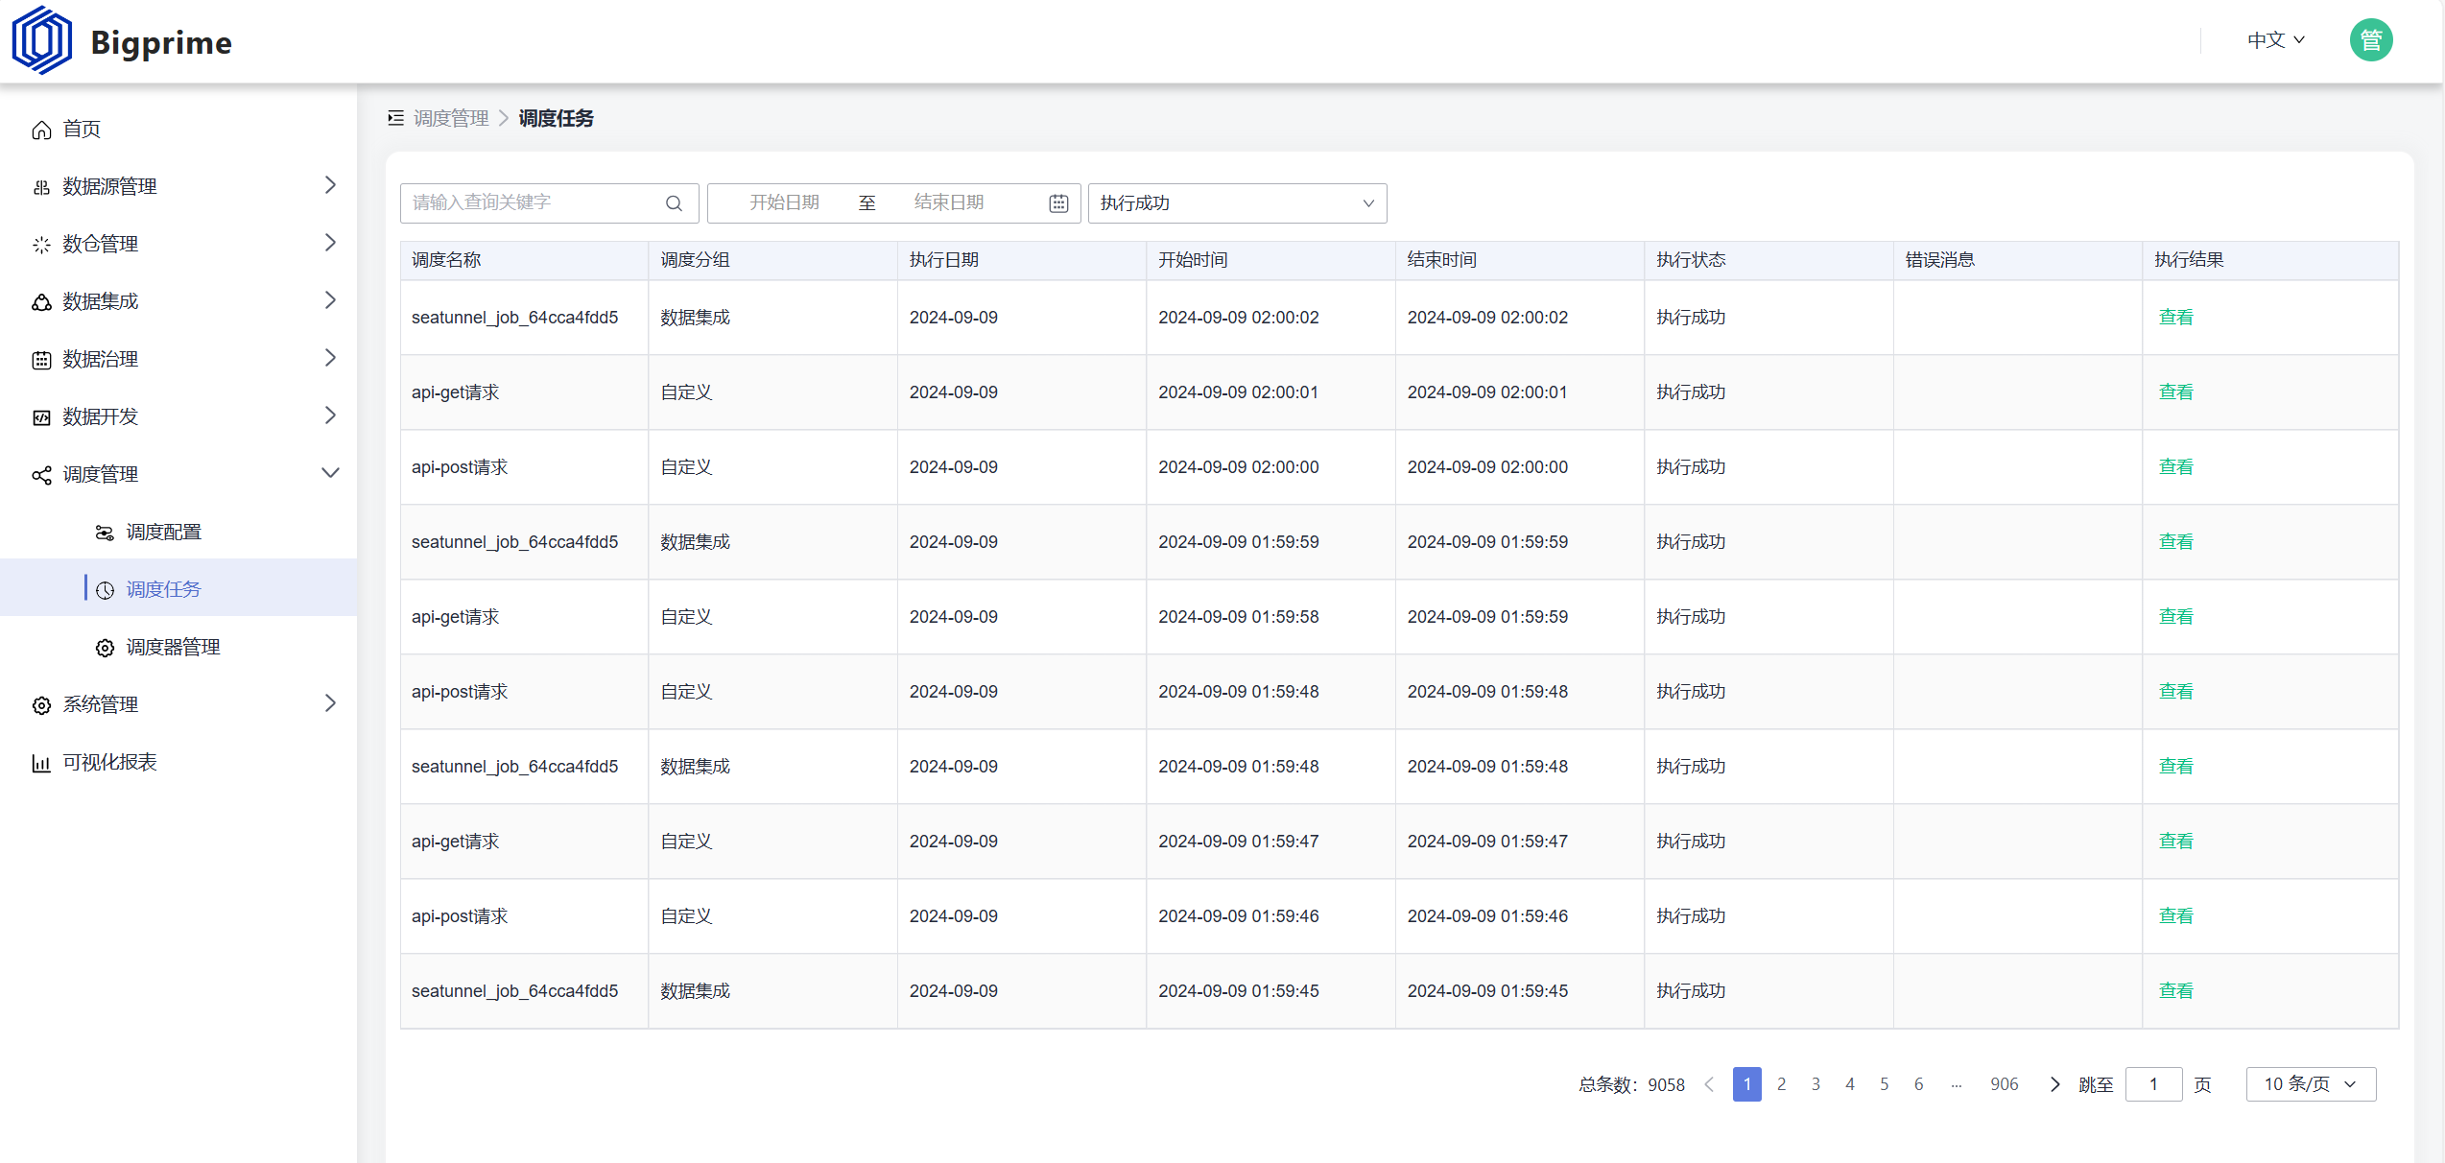Image resolution: width=2445 pixels, height=1163 pixels.
Task: Click the 调度配置 icon
Action: (105, 533)
